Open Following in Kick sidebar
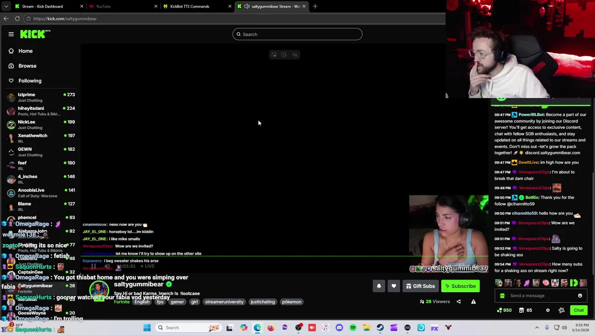The width and height of the screenshot is (595, 335). pyautogui.click(x=30, y=81)
